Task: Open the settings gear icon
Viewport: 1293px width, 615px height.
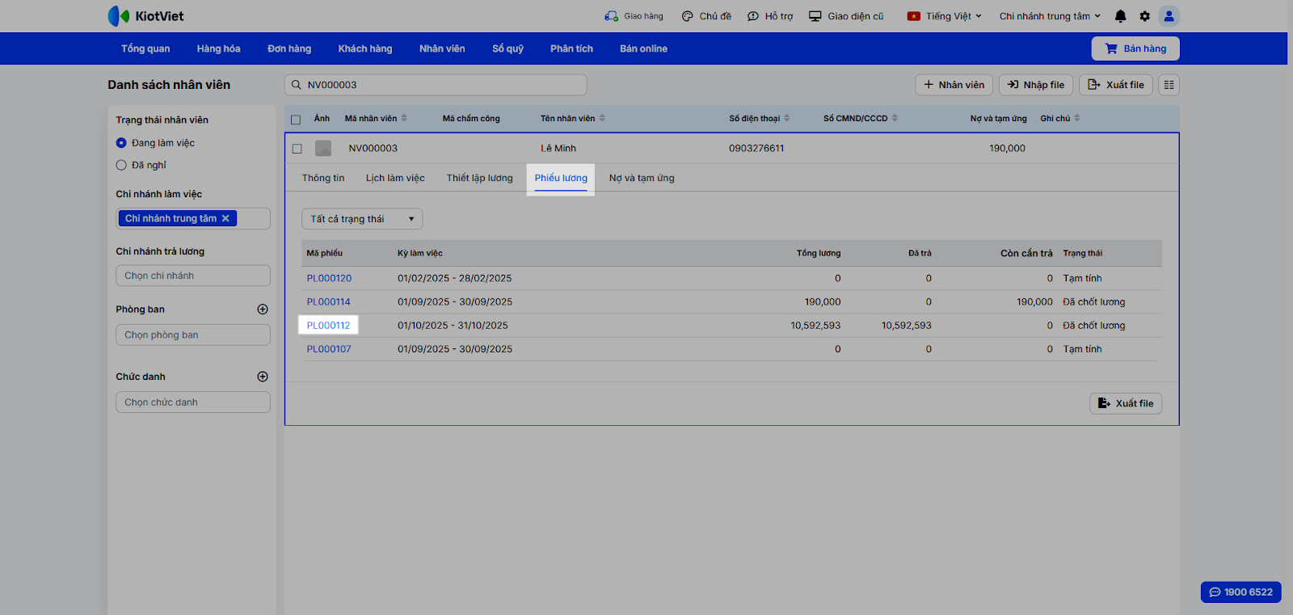Action: 1144,16
